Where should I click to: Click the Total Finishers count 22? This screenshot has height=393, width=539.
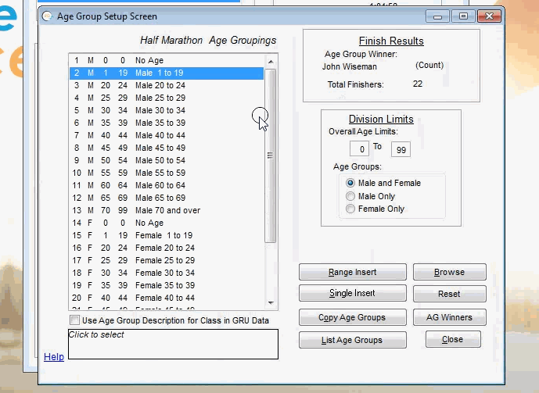click(418, 84)
